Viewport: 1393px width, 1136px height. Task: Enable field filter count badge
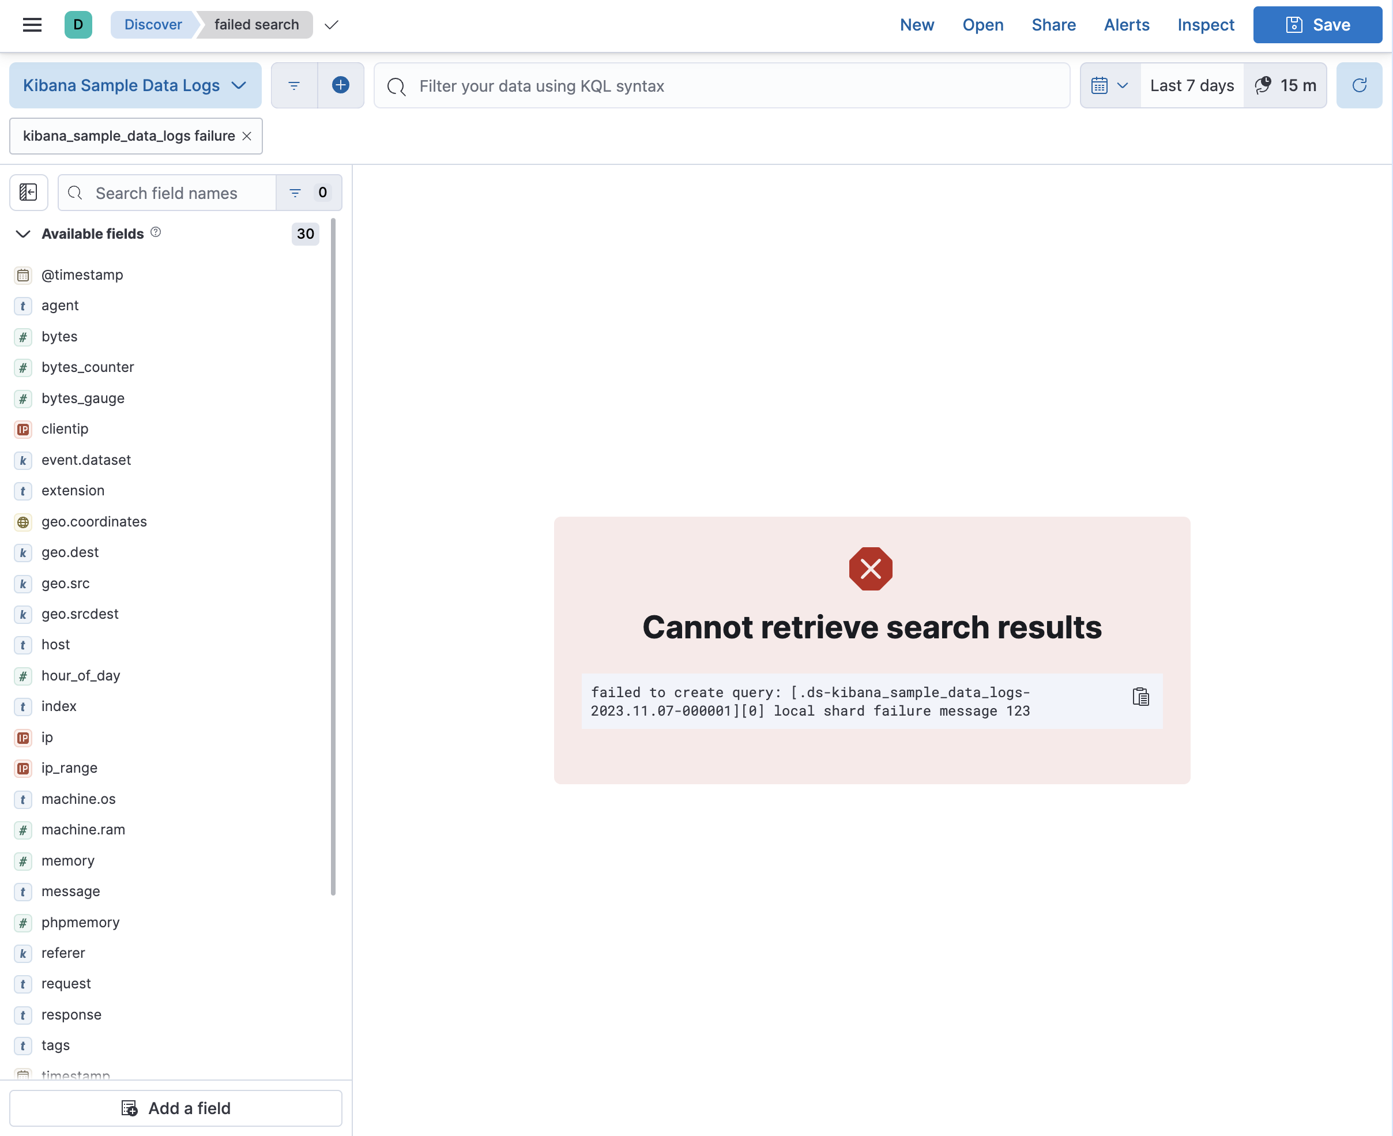[x=323, y=193]
